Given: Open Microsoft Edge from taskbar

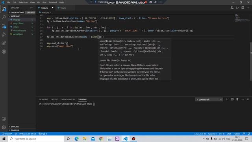Looking at the screenshot, I should (x=76, y=139).
